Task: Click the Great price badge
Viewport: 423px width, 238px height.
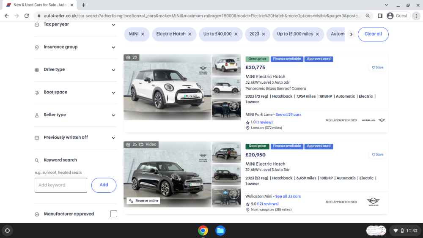Action: (x=257, y=59)
